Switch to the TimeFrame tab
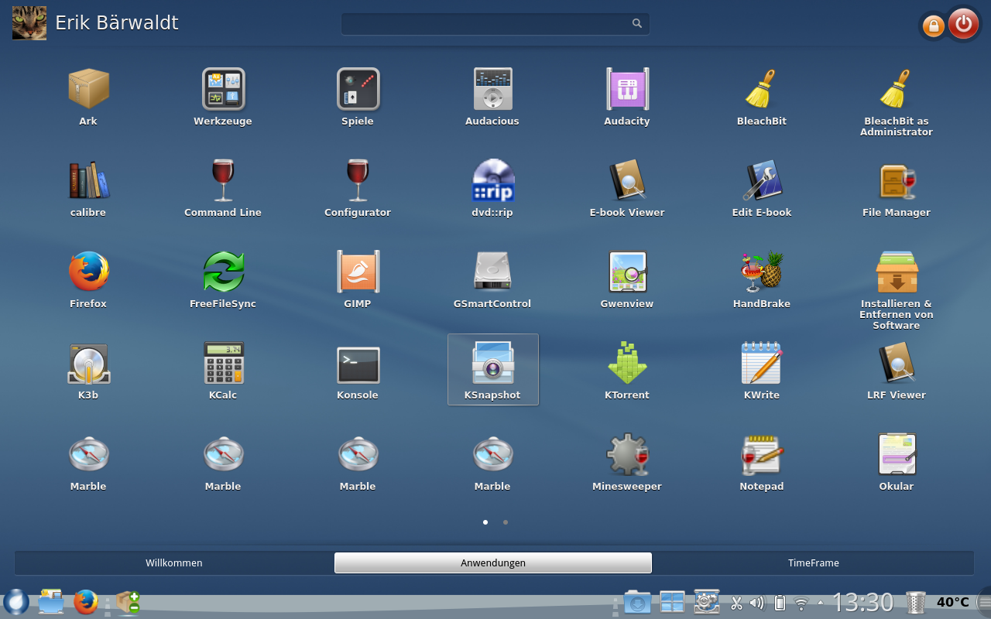The image size is (991, 619). coord(814,563)
